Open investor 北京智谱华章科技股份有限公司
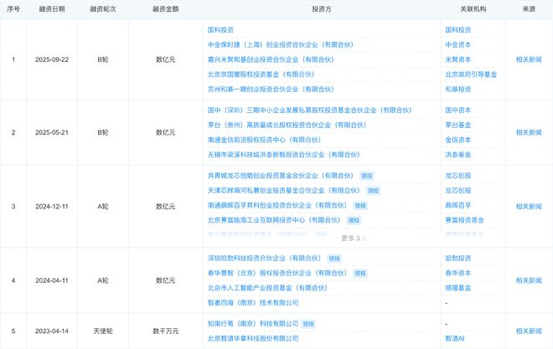This screenshot has height=349, width=553. 253,338
